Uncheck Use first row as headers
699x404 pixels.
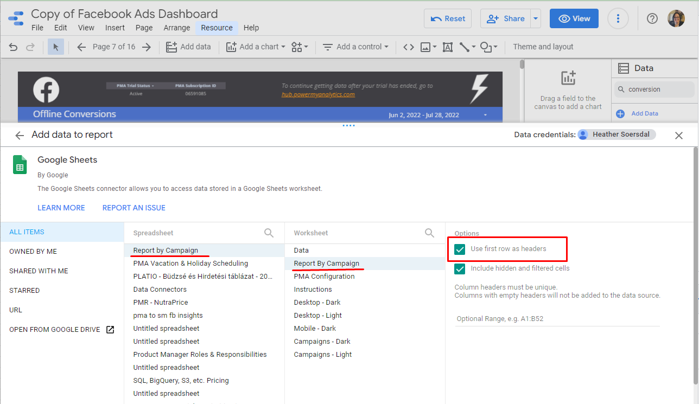(x=460, y=249)
